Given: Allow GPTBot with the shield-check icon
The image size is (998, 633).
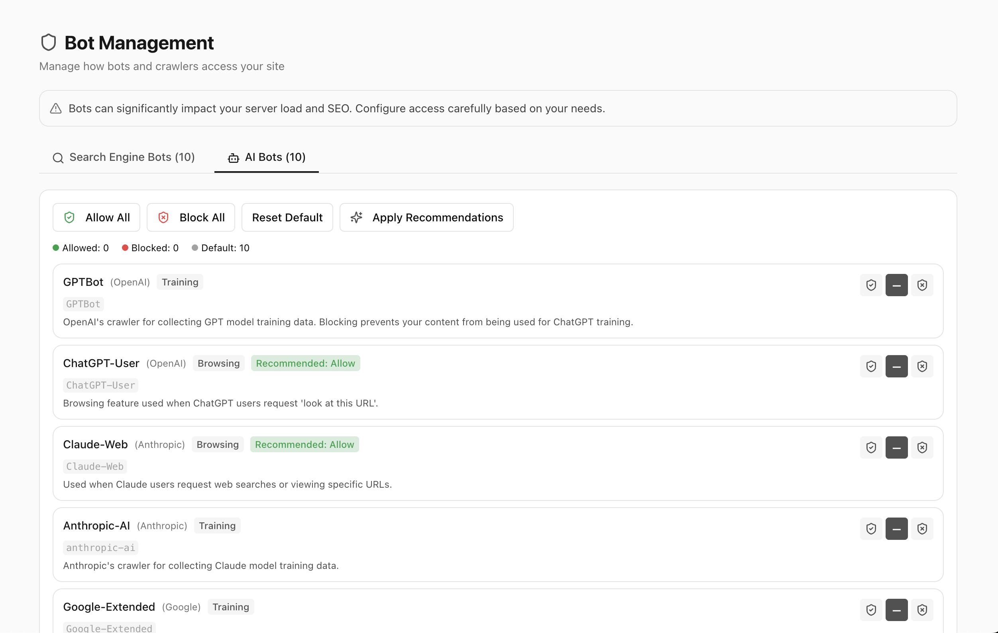Looking at the screenshot, I should [871, 285].
